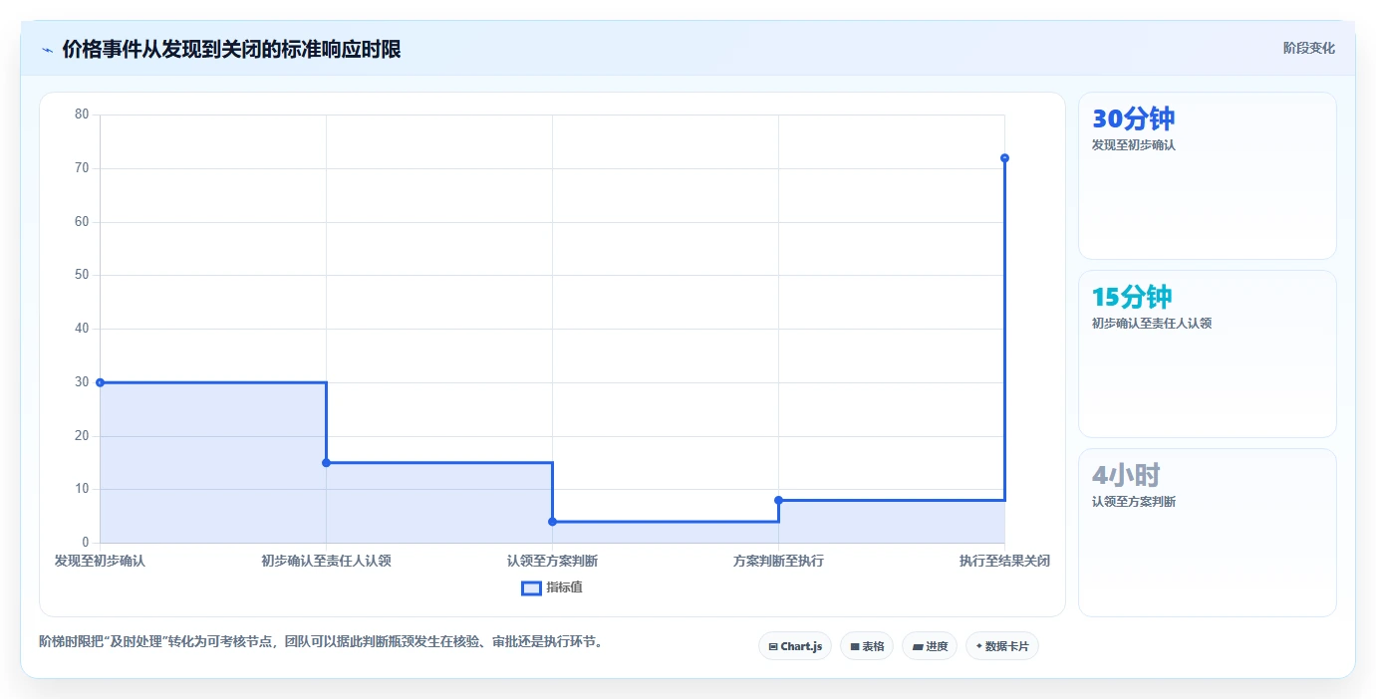Toggle the 指标值 legend item

pos(552,587)
